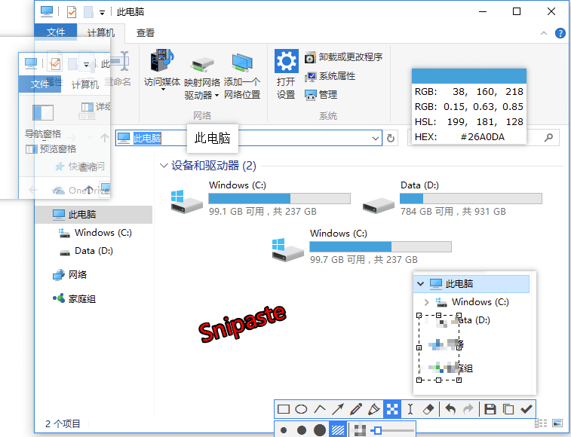The width and height of the screenshot is (571, 437).
Task: Switch mosaic style via pixelated icon
Action: (360, 430)
